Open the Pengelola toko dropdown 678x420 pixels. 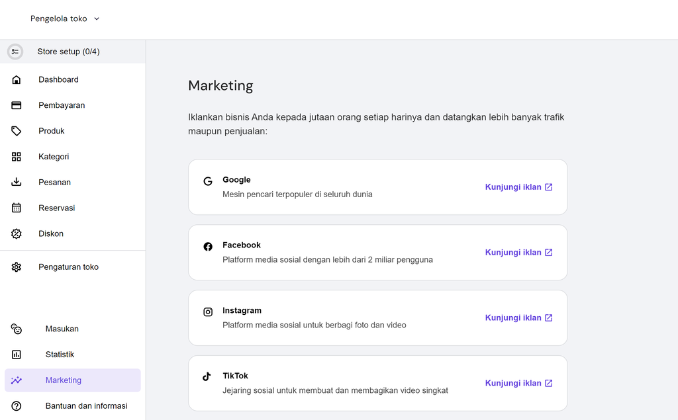(64, 19)
